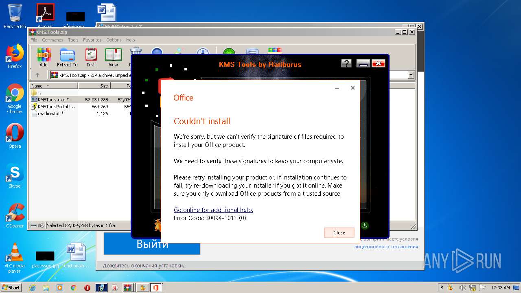Viewport: 521px width, 293px height.
Task: Click volume speaker tray icon
Action: pyautogui.click(x=462, y=288)
